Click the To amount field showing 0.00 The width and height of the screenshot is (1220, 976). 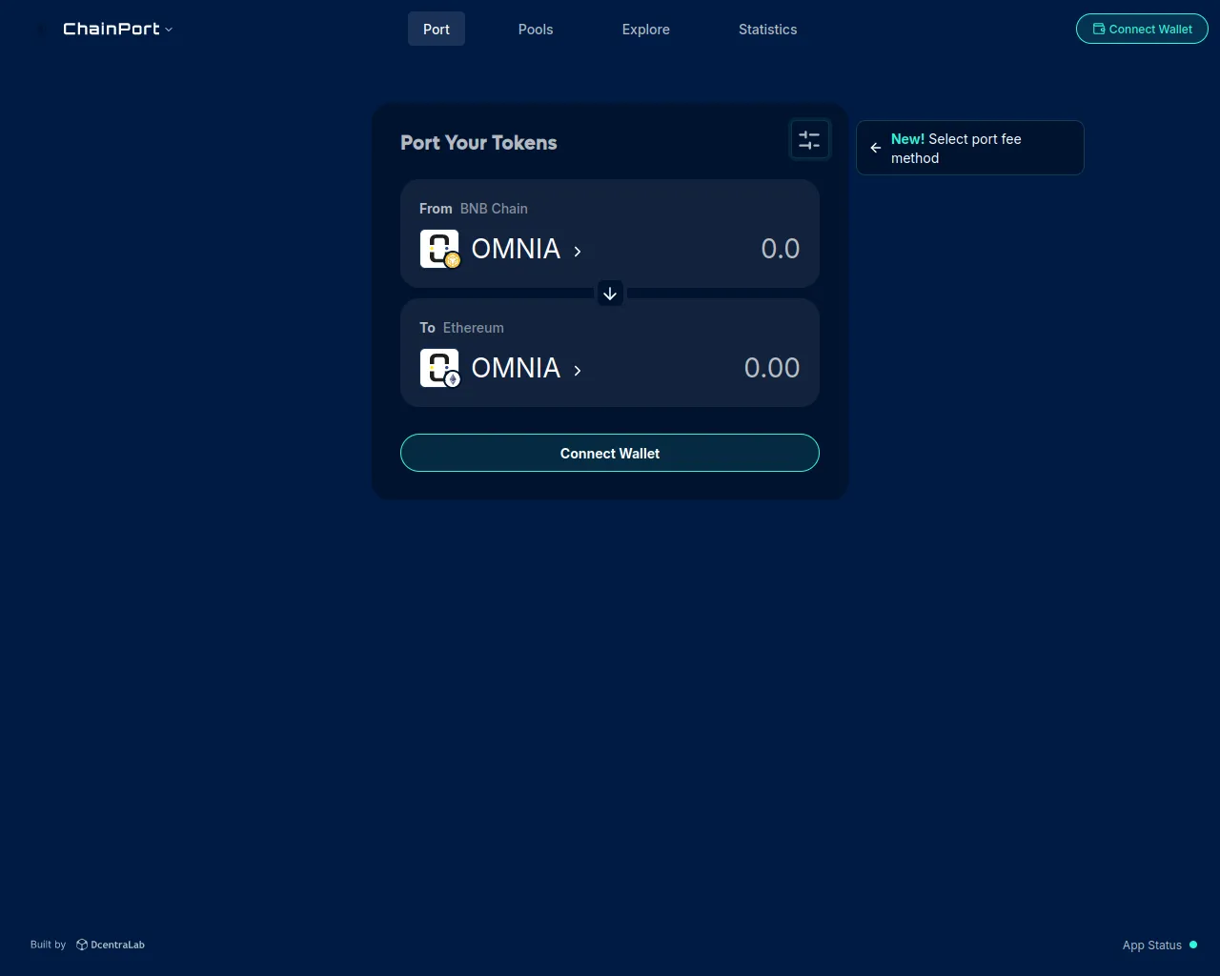pos(772,368)
